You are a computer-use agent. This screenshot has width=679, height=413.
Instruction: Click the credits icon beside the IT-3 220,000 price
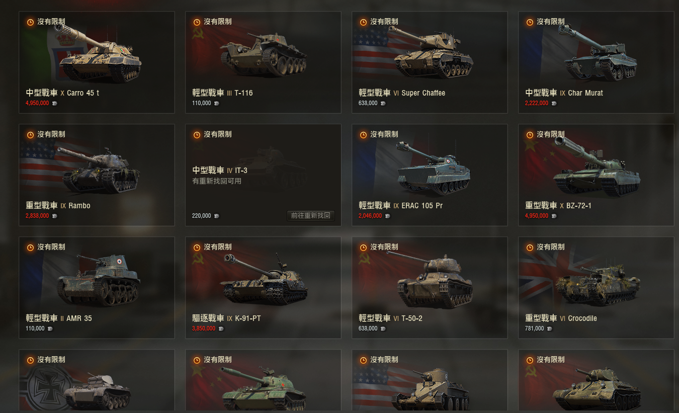216,216
